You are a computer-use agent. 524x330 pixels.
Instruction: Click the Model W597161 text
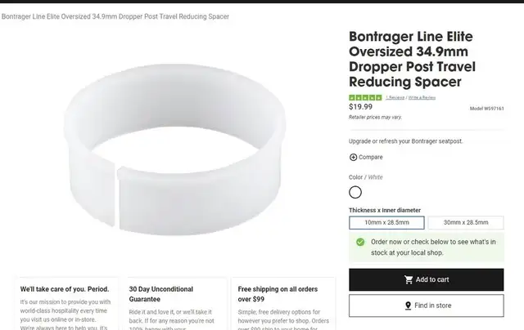point(486,109)
